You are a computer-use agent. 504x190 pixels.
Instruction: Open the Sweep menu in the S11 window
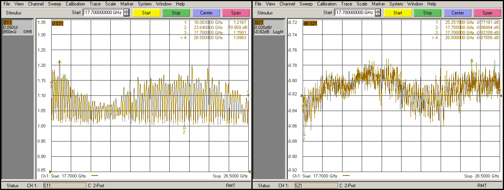click(x=54, y=4)
